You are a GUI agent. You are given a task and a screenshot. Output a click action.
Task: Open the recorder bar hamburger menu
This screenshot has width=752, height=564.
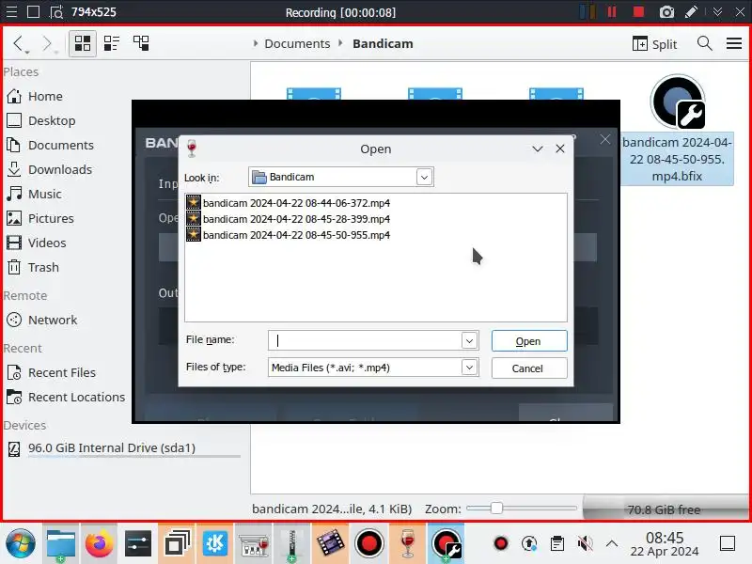pyautogui.click(x=11, y=11)
